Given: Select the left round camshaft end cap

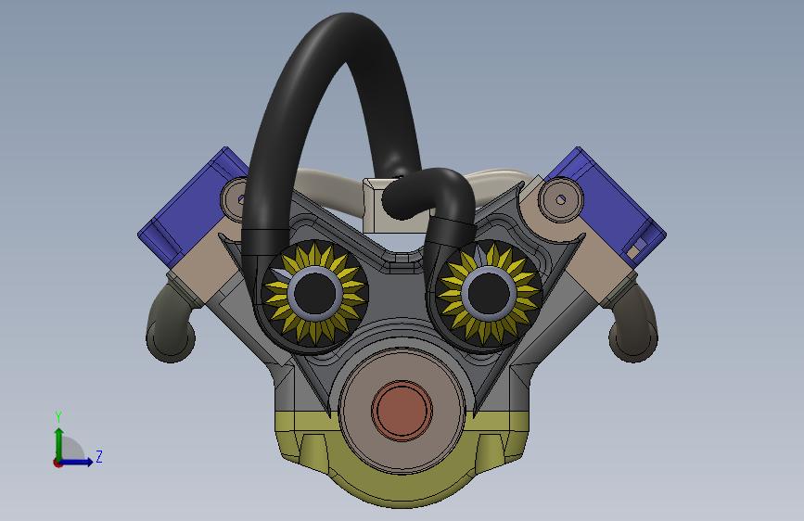Looking at the screenshot, I should [x=234, y=199].
